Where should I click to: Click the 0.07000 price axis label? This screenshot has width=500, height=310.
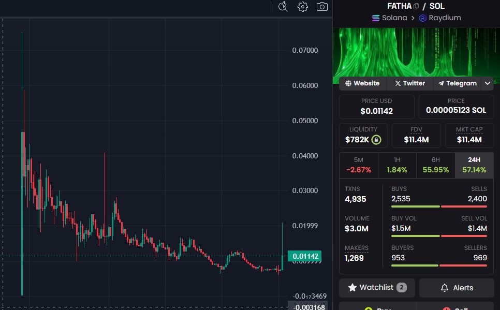click(x=305, y=50)
